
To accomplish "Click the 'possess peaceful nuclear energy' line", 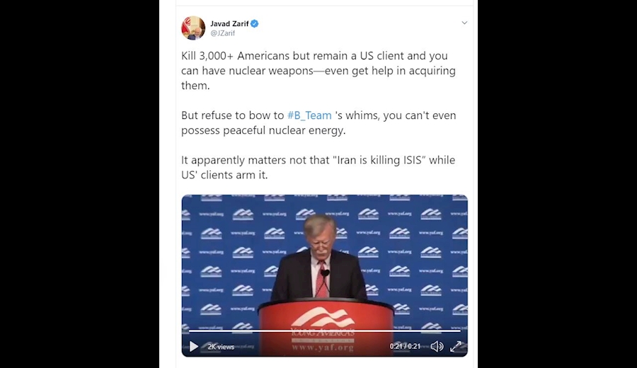I will tap(263, 130).
